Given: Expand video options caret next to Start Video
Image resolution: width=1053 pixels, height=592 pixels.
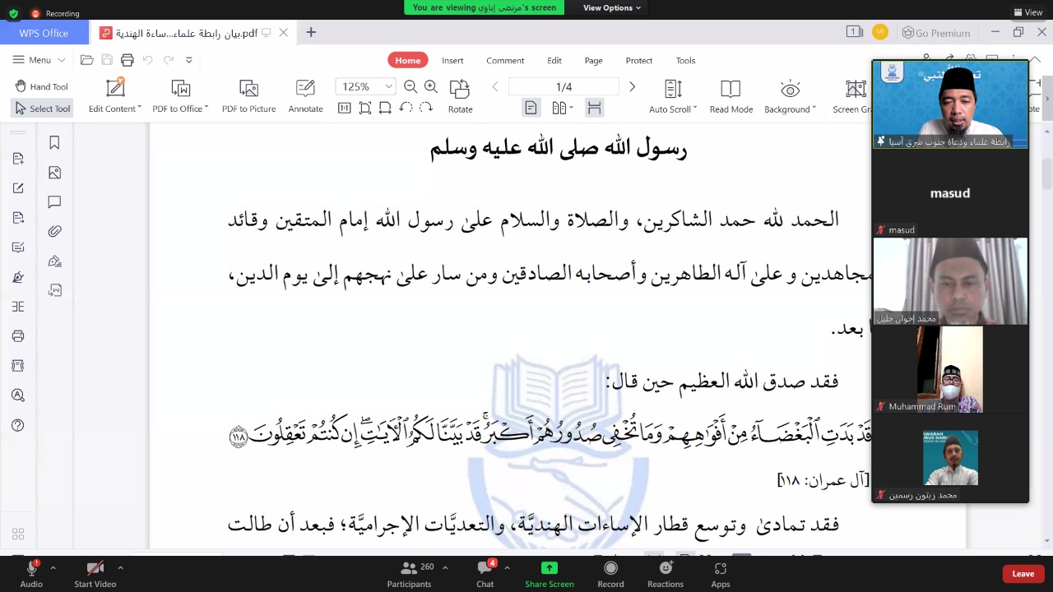Looking at the screenshot, I should click(120, 567).
